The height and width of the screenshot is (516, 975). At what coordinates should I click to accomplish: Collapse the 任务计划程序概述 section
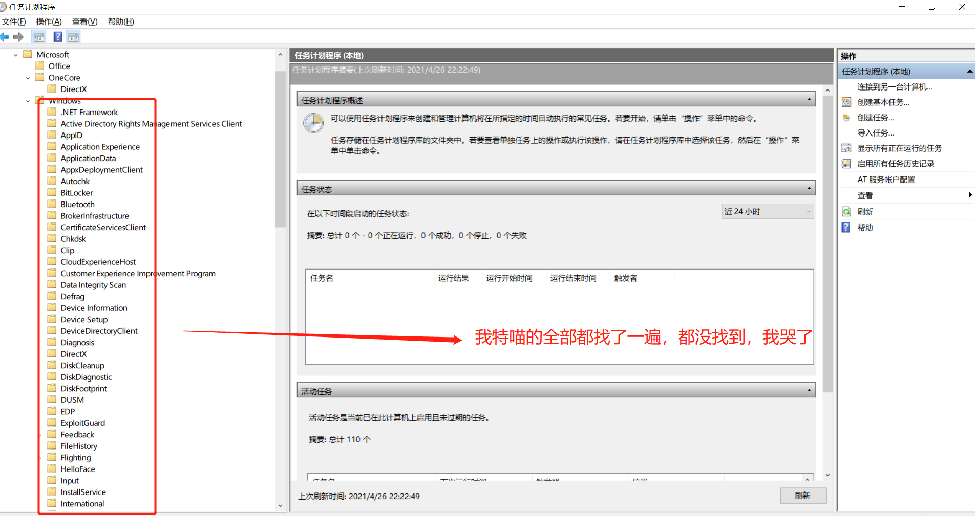(809, 100)
